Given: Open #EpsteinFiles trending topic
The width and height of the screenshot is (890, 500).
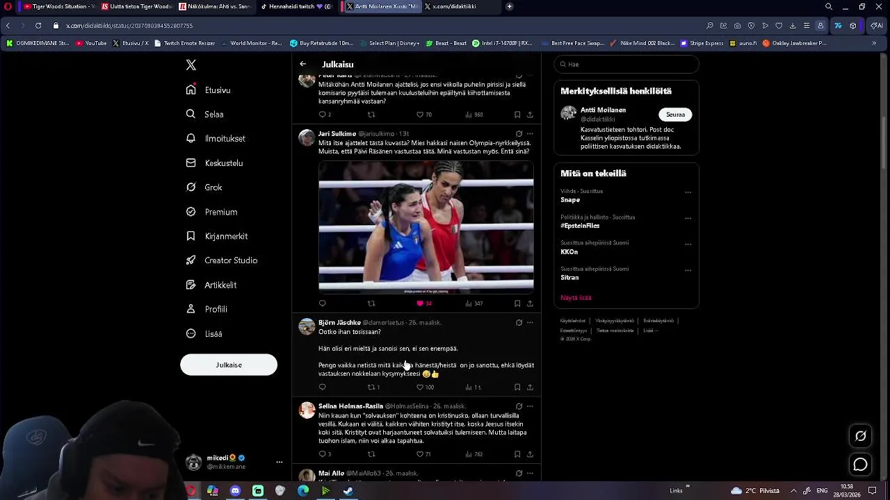Looking at the screenshot, I should point(580,226).
